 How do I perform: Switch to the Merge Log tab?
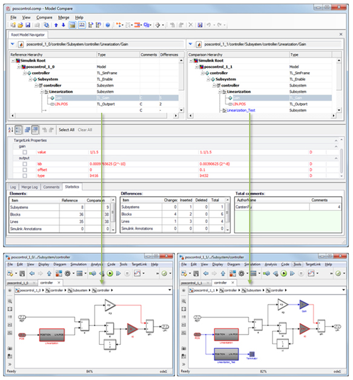pyautogui.click(x=30, y=187)
